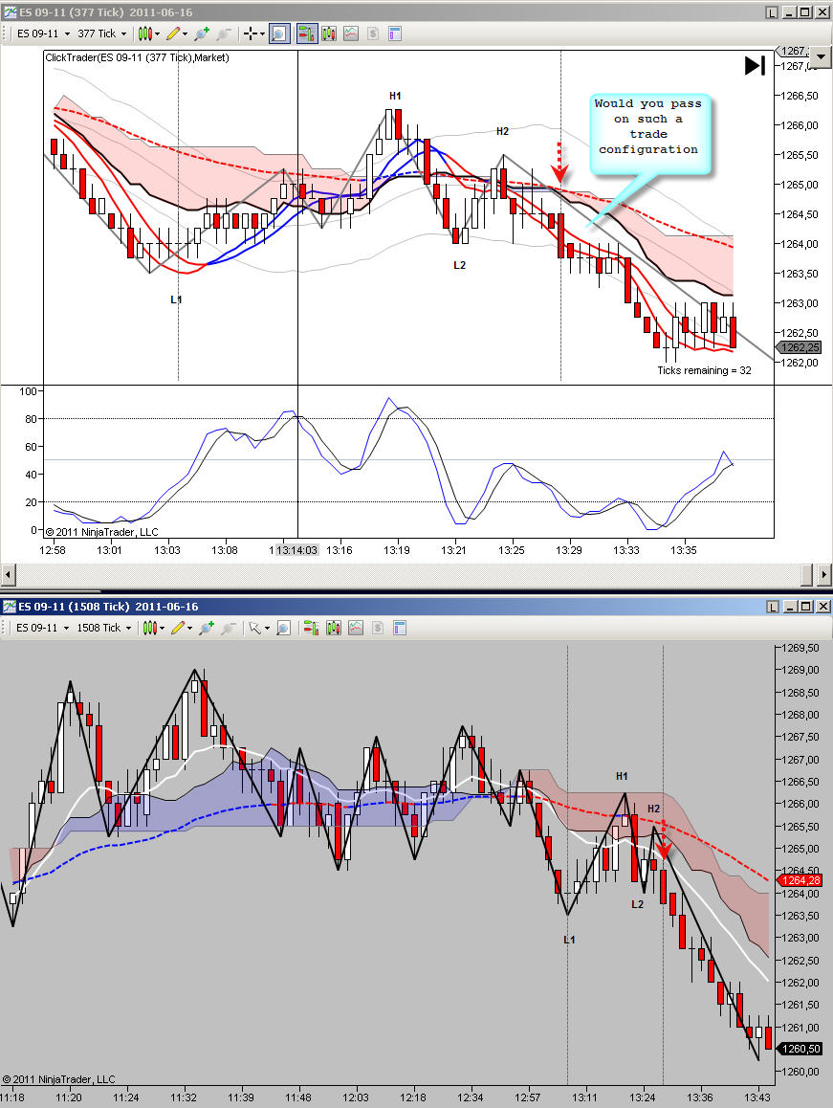Click the right scrollbar arrow under the top chart

click(824, 574)
